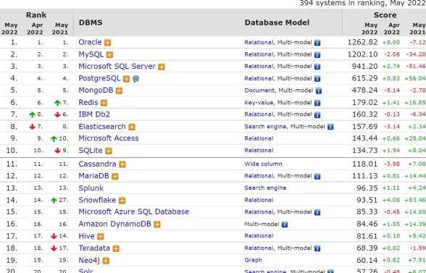Follow the Document model link in MongoDB's row
This screenshot has height=273, width=426.
click(259, 91)
